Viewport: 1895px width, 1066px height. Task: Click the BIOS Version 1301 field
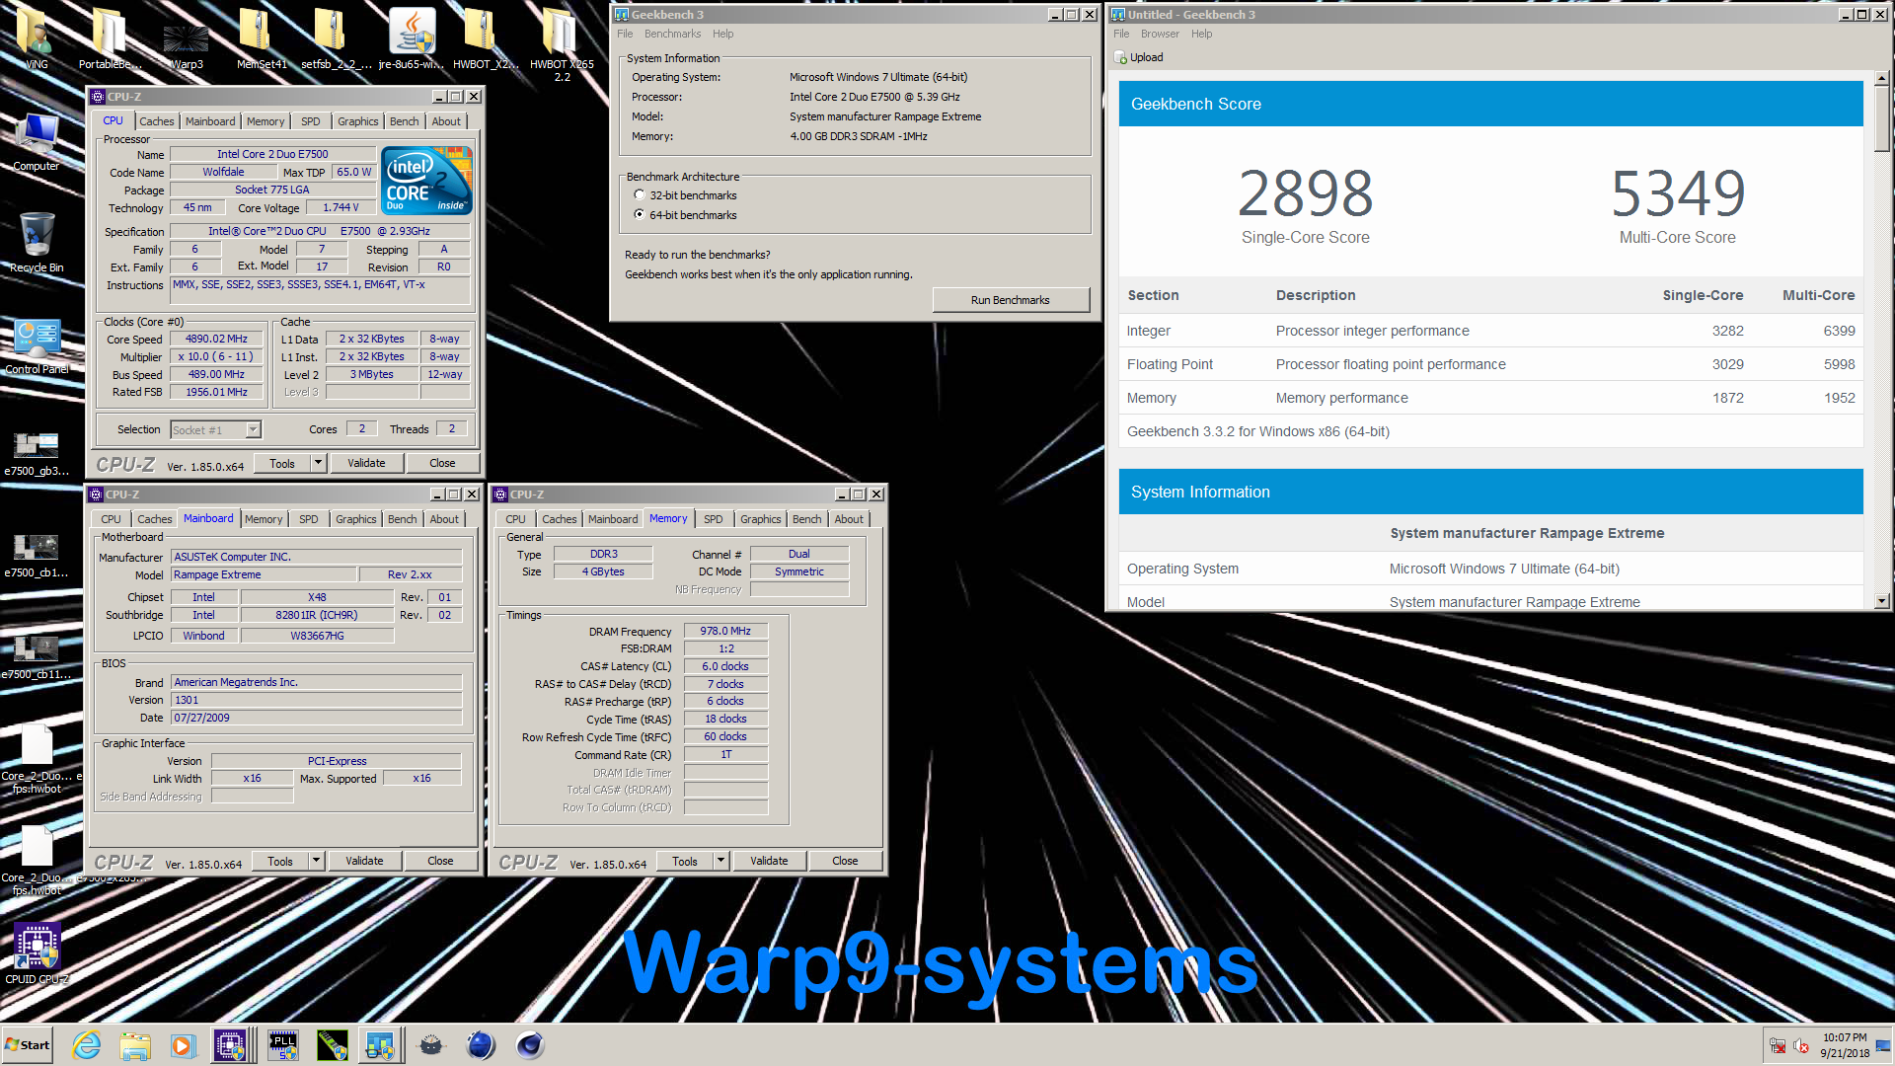pos(317,700)
